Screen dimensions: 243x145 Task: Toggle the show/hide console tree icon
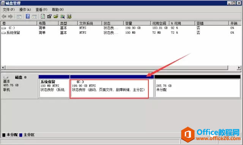click(19, 16)
